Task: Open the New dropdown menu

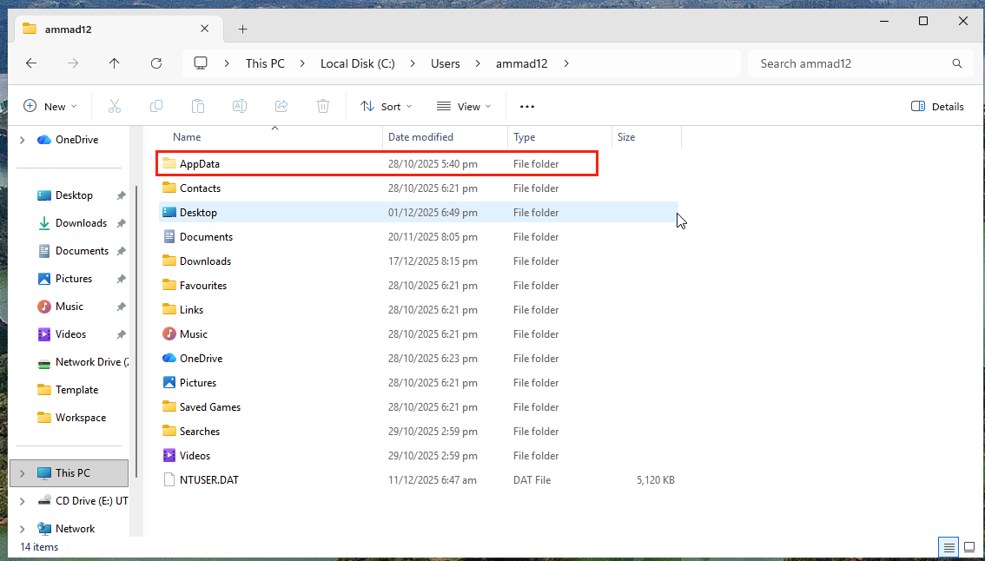Action: click(50, 106)
